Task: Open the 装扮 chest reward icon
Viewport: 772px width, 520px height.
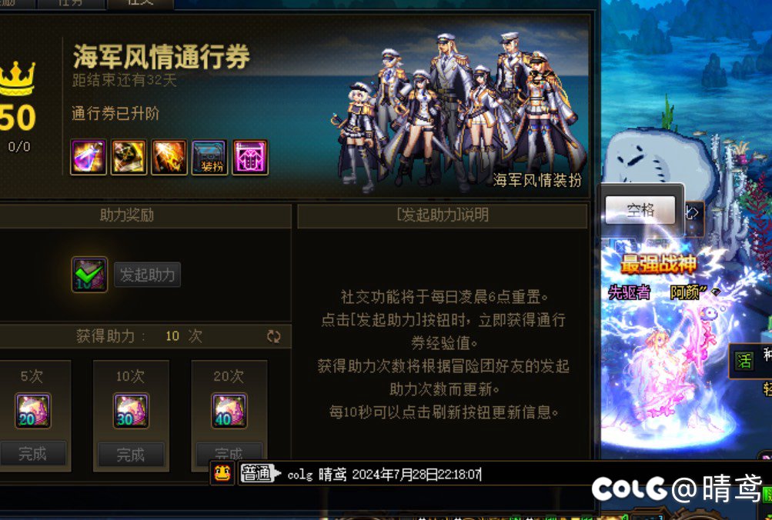Action: [x=209, y=157]
